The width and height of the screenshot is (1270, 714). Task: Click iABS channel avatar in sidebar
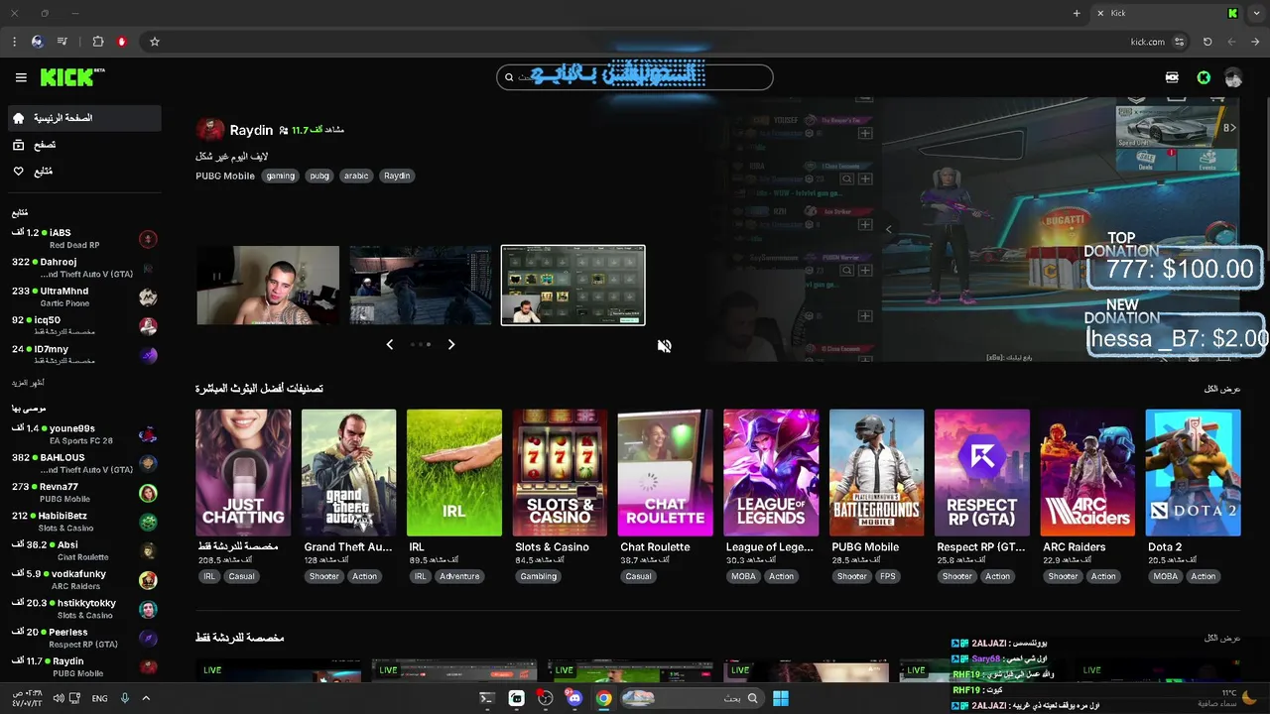tap(148, 239)
